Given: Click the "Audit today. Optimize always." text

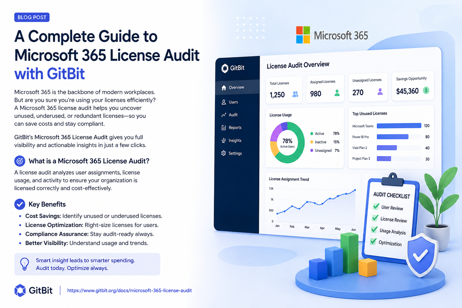Looking at the screenshot, I should pos(72,268).
